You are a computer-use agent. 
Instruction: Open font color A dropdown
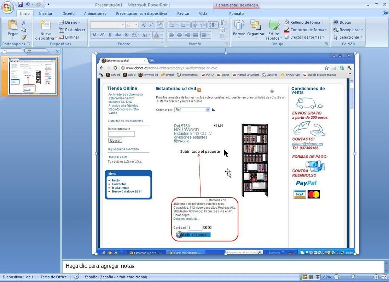pyautogui.click(x=162, y=35)
